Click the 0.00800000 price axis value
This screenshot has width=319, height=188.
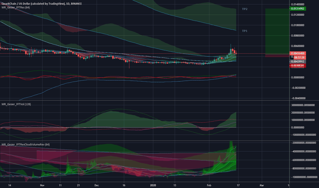point(298,36)
